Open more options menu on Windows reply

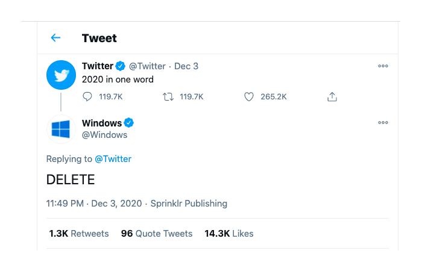[383, 123]
